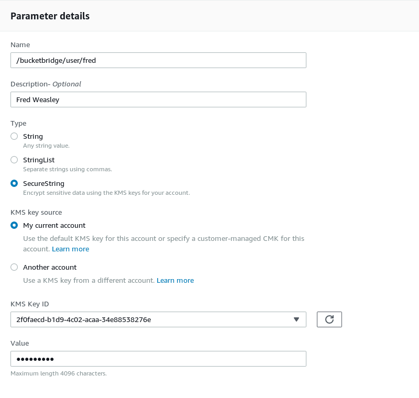Click 'Maximum length 4096 characters' hint
The image size is (419, 398).
pos(59,373)
